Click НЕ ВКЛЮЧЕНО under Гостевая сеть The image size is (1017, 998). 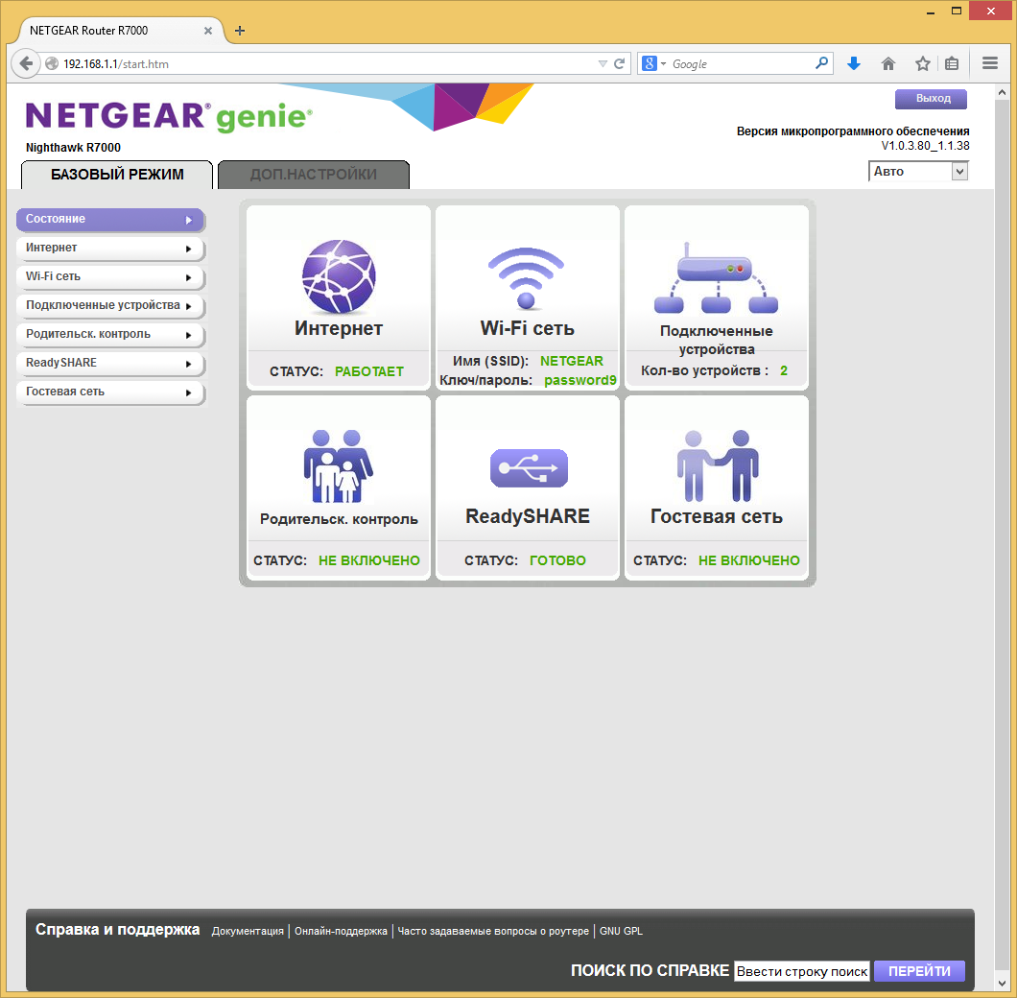click(x=749, y=560)
